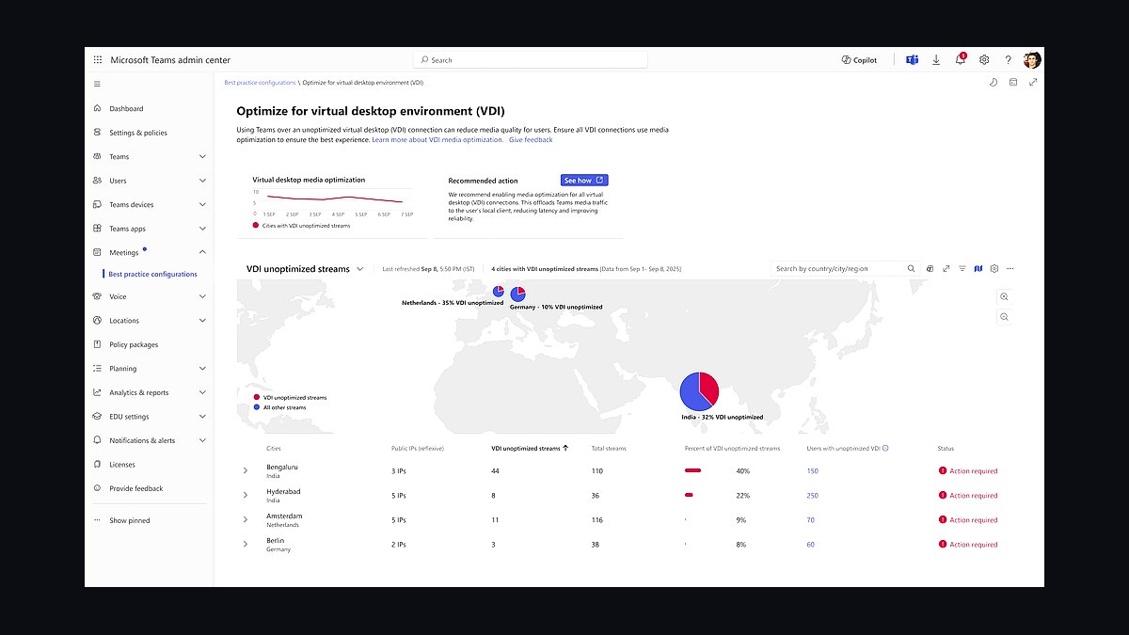Open Settings & policies
Screen dimensions: 1129x635
pos(138,133)
